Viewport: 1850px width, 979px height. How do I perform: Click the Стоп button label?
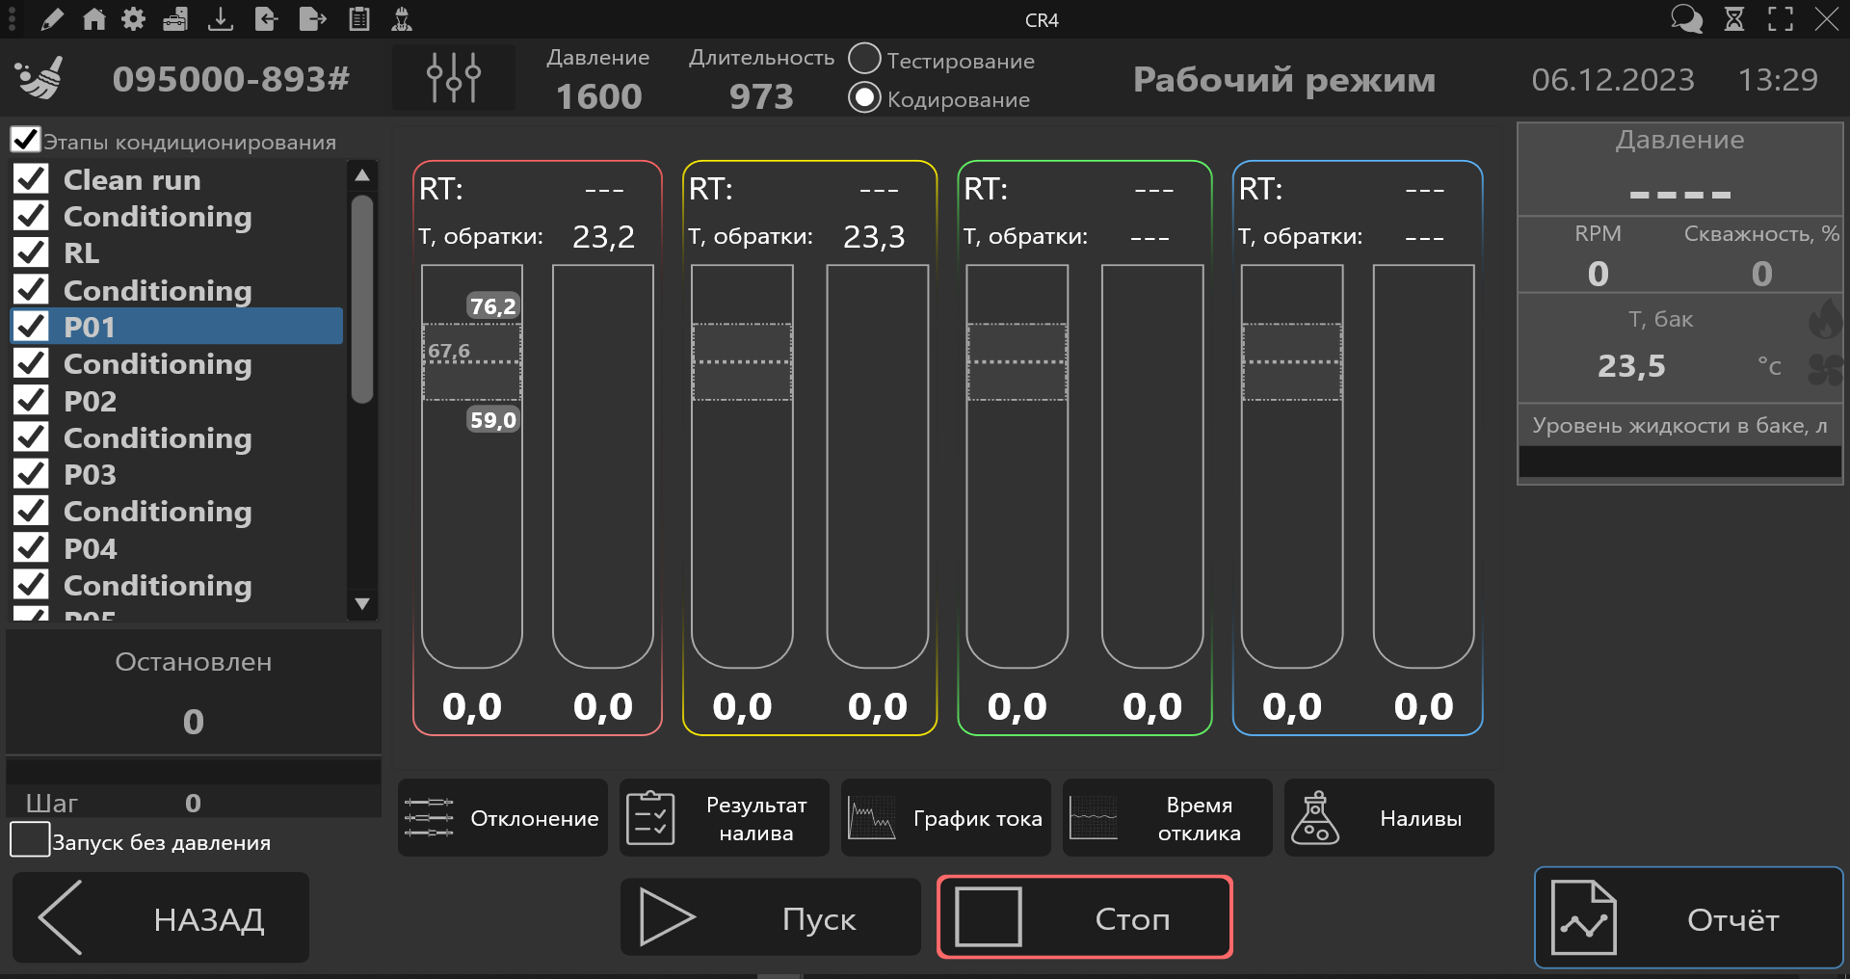point(1132,918)
